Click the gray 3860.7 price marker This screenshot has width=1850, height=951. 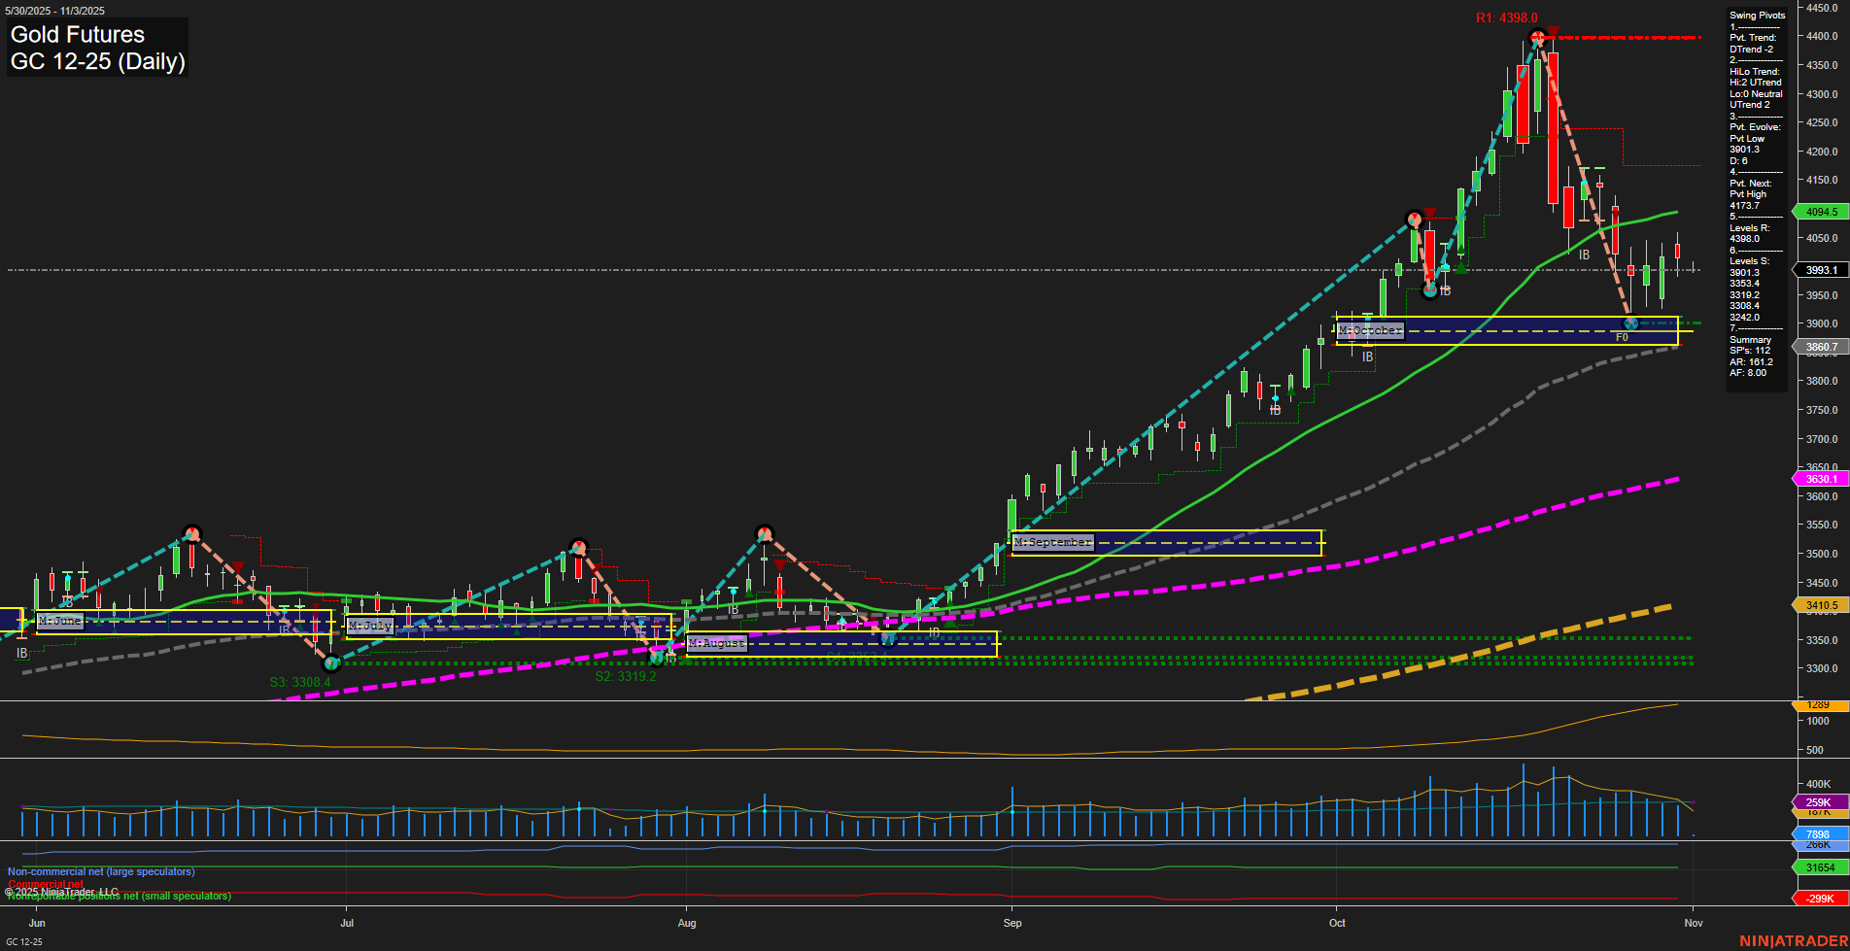(x=1821, y=346)
